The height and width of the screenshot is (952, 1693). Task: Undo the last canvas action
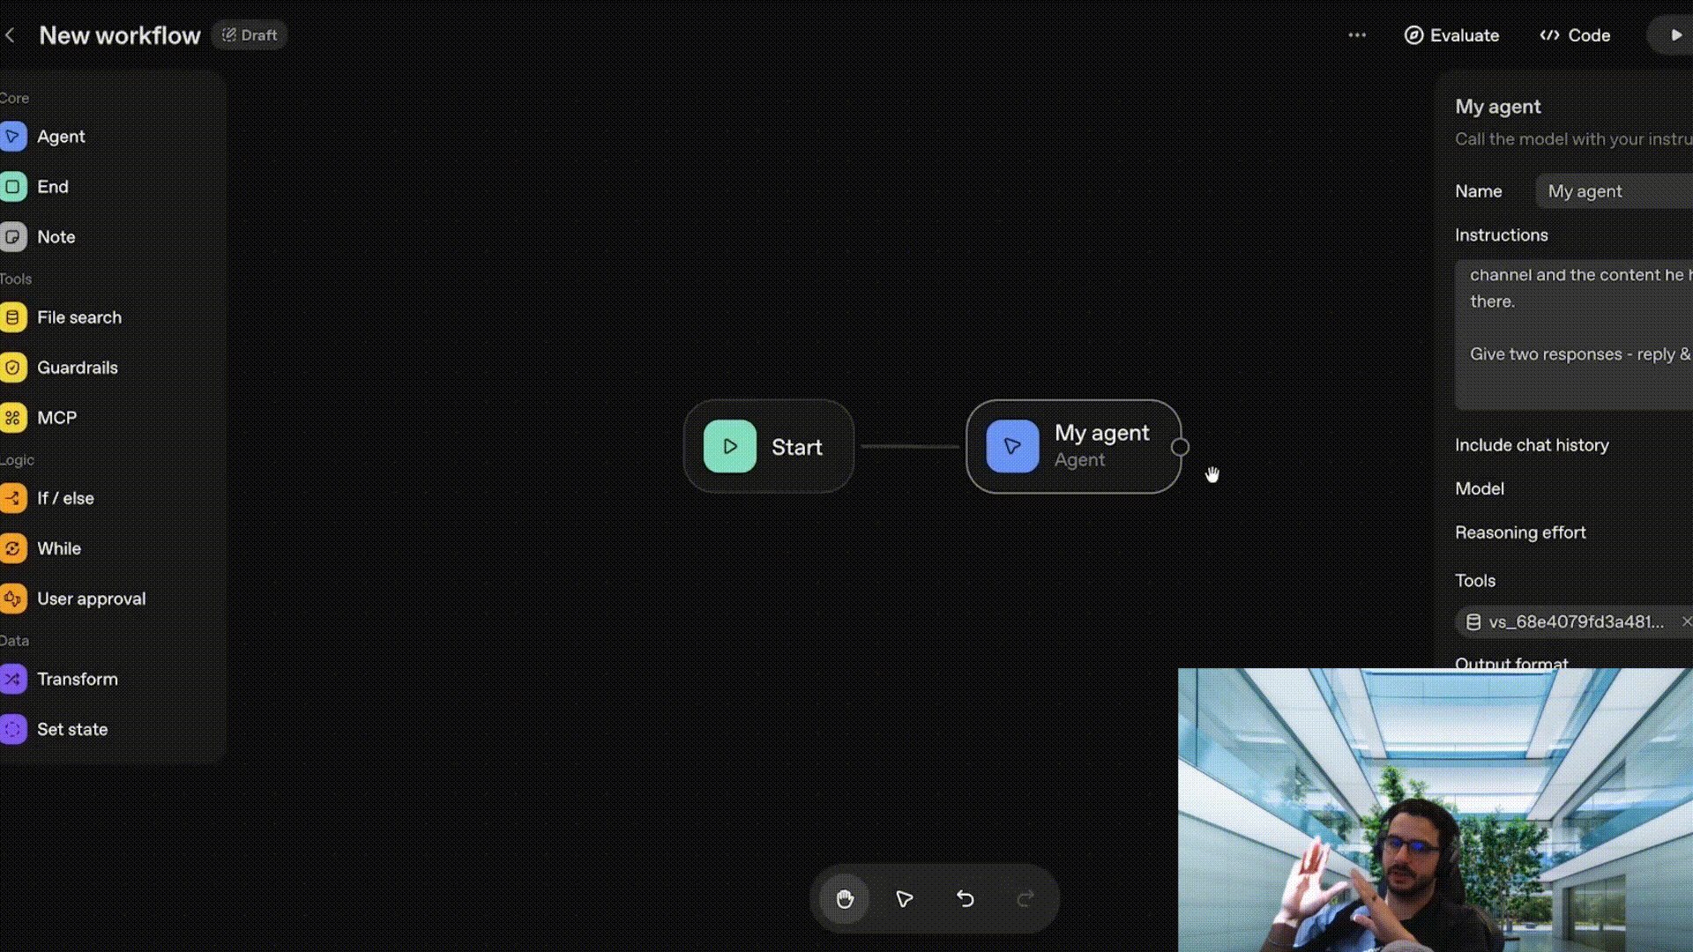[x=966, y=898]
